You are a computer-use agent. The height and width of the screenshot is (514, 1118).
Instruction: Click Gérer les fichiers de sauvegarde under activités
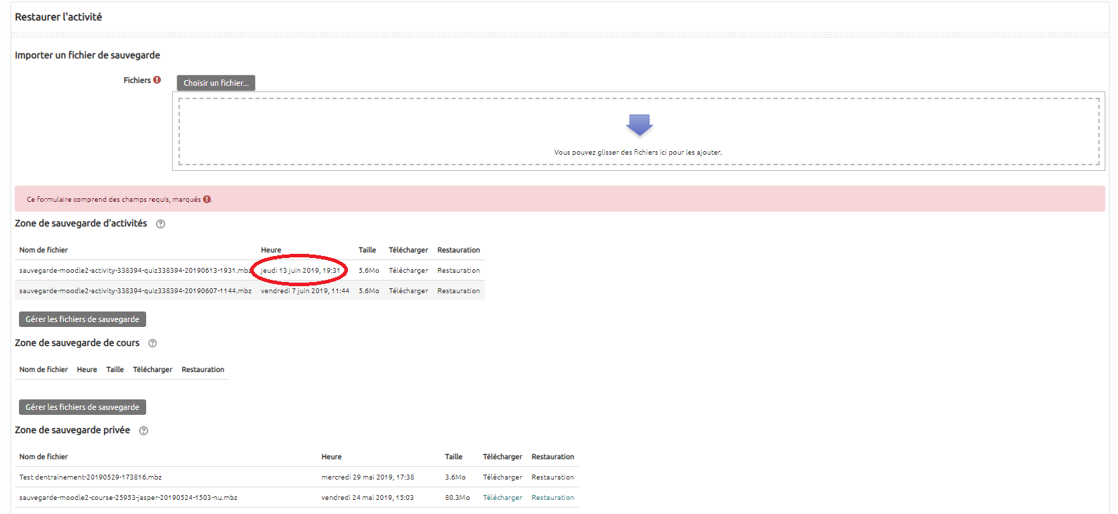pyautogui.click(x=82, y=319)
